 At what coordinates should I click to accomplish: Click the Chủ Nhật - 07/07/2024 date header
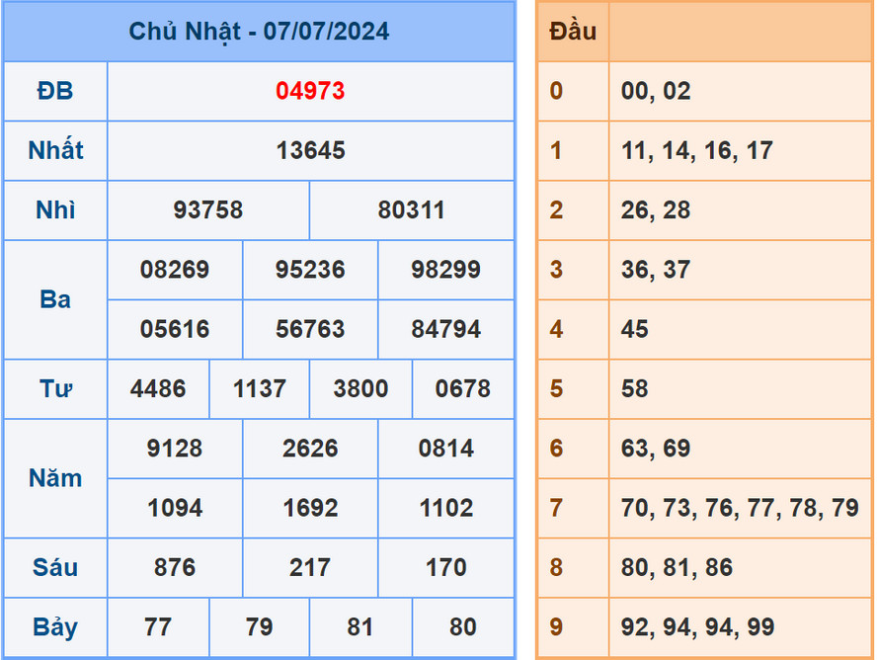coord(261,32)
